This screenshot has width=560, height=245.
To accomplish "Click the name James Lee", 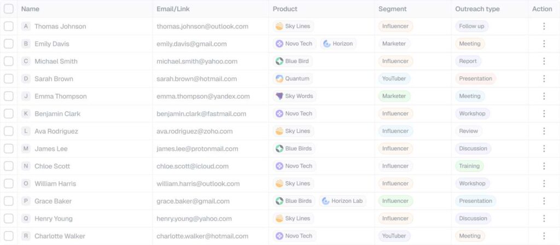I will pyautogui.click(x=51, y=148).
